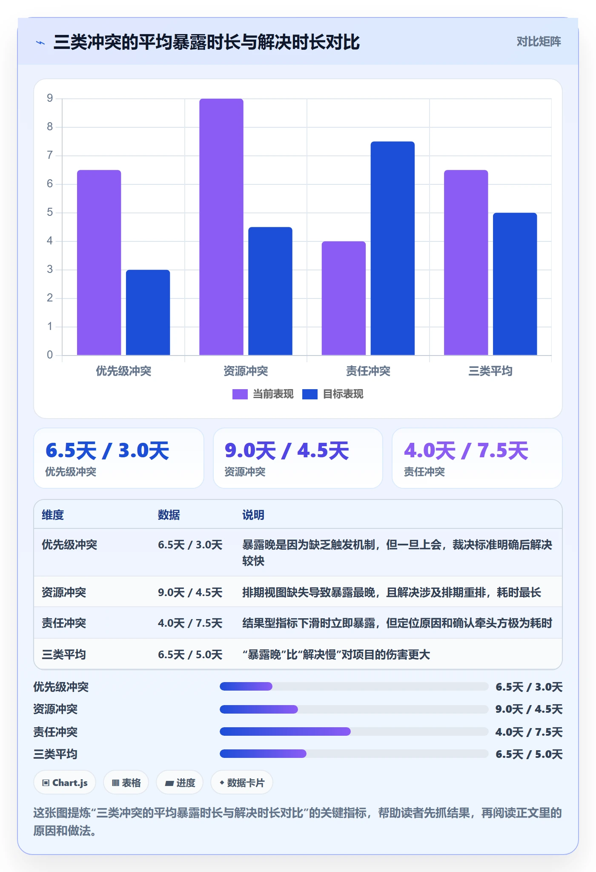
Task: Click the blue 三类平均 target-performance bar
Action: coord(515,284)
